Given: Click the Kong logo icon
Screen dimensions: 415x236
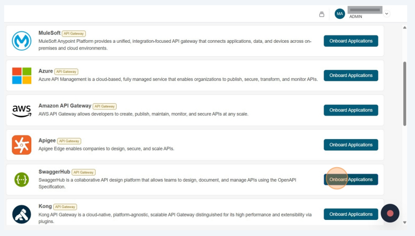Looking at the screenshot, I should 22,214.
